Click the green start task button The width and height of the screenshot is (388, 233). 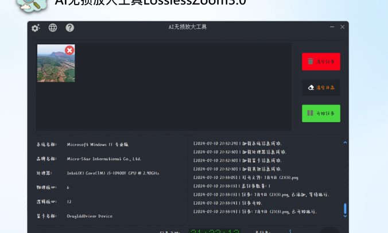(321, 113)
